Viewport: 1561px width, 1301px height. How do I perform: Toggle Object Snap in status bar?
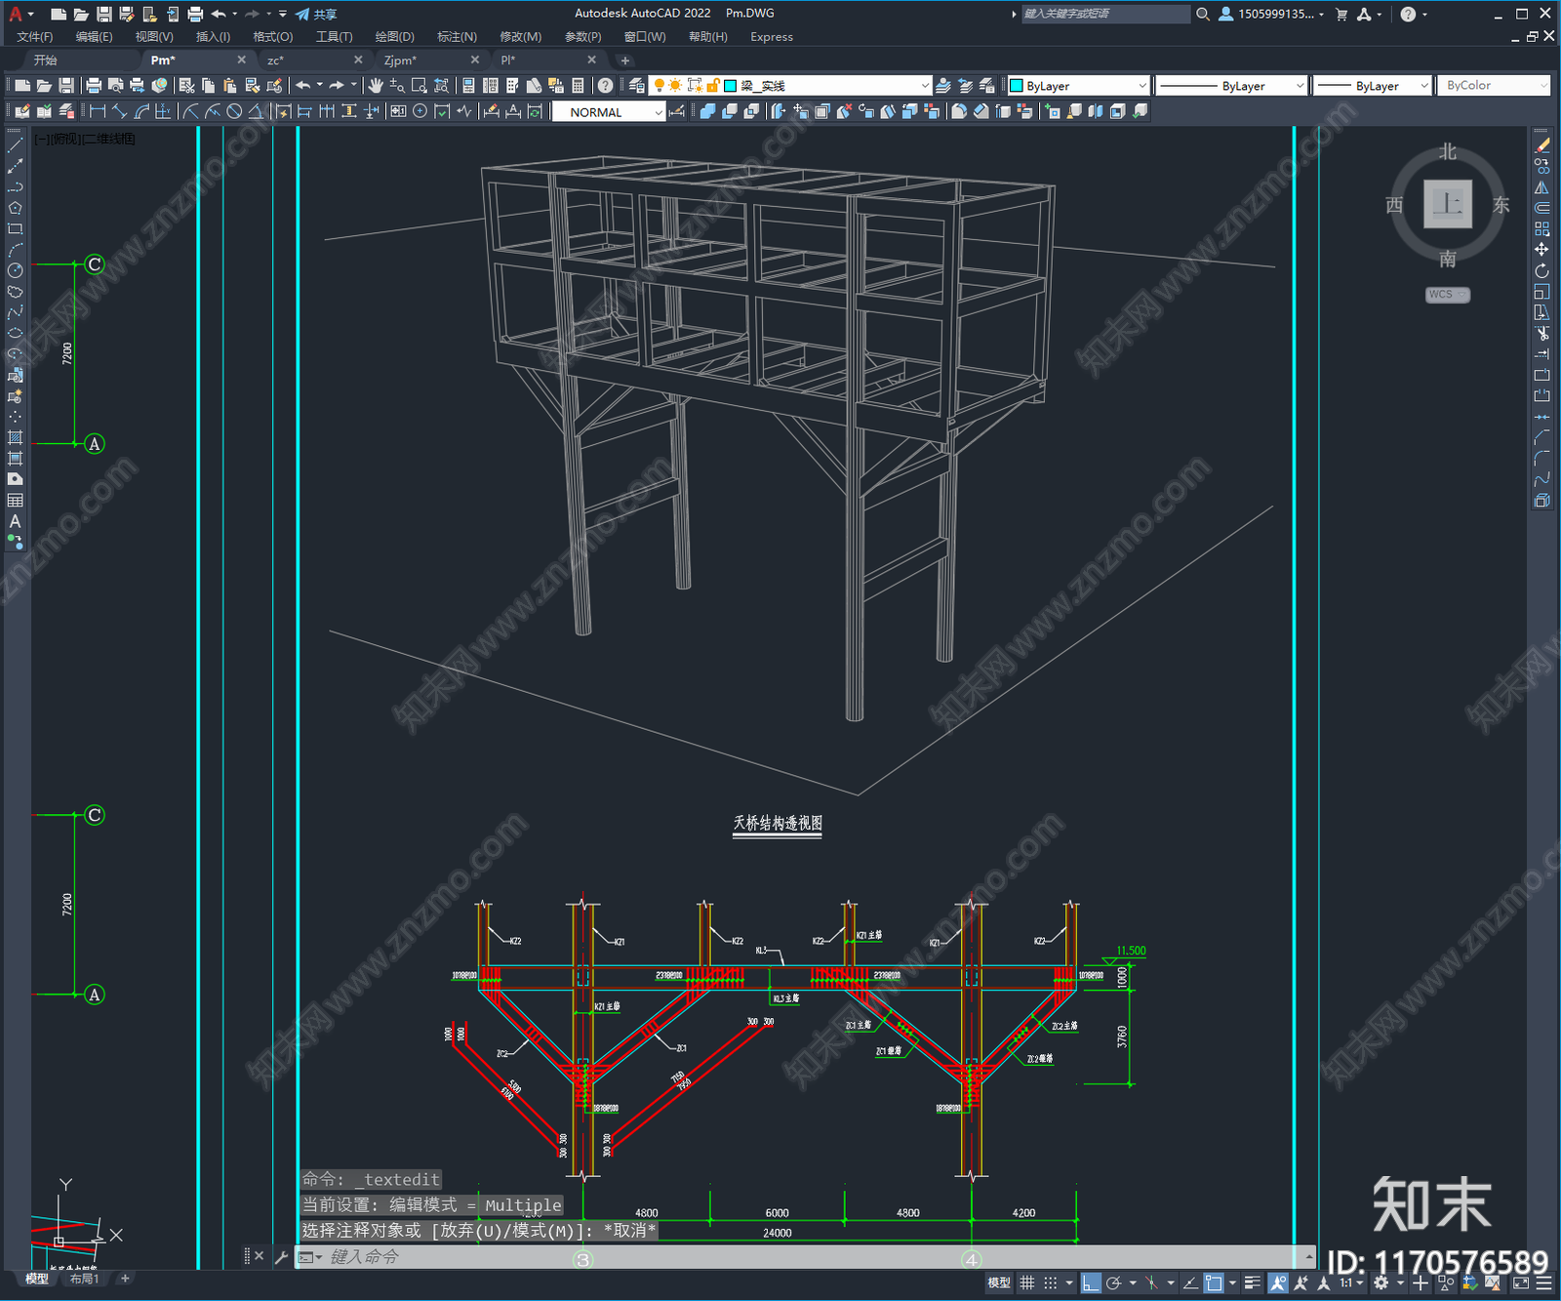tap(1214, 1283)
